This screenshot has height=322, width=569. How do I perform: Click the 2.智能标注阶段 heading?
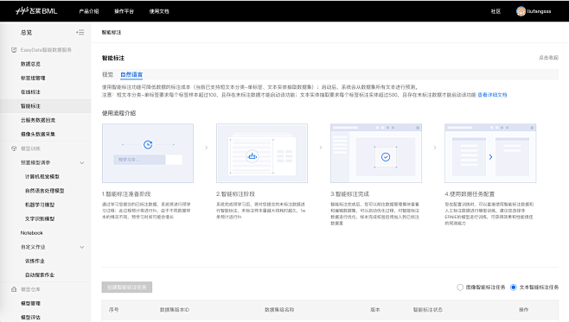235,194
